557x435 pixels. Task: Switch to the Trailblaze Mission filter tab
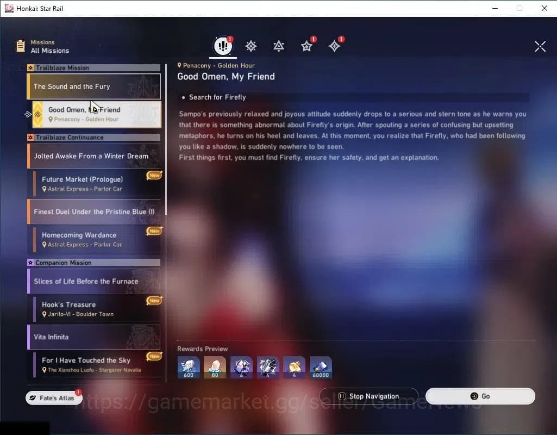[x=251, y=46]
